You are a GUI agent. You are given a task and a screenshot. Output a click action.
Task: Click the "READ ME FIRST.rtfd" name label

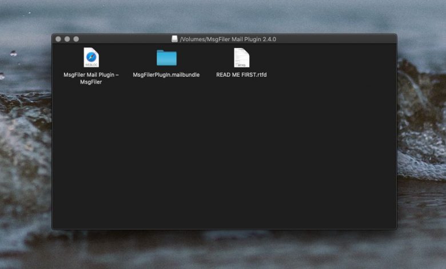[241, 74]
